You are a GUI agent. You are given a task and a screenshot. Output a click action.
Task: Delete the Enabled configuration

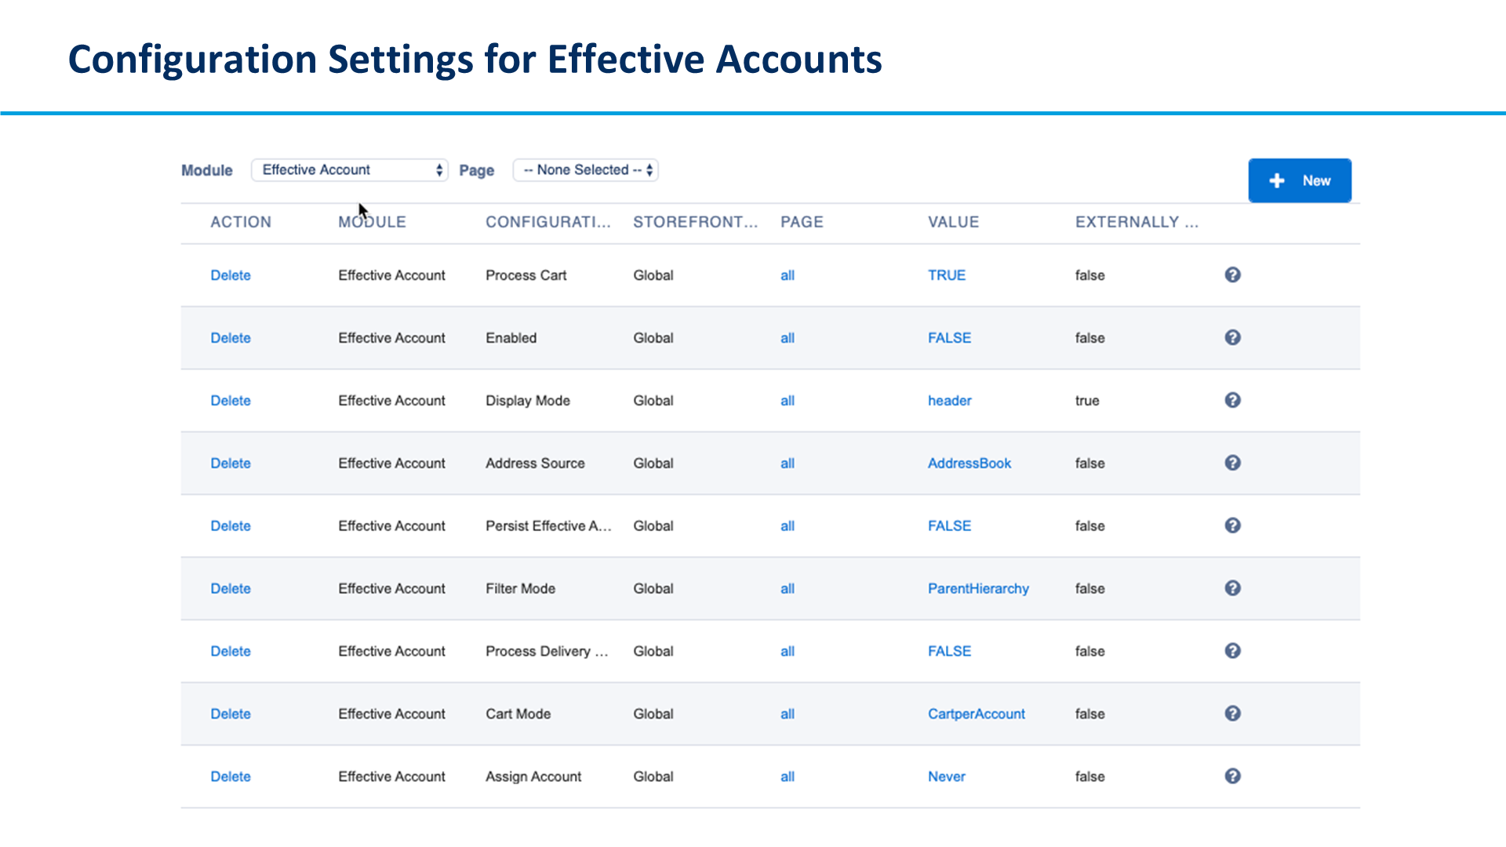[x=231, y=338]
